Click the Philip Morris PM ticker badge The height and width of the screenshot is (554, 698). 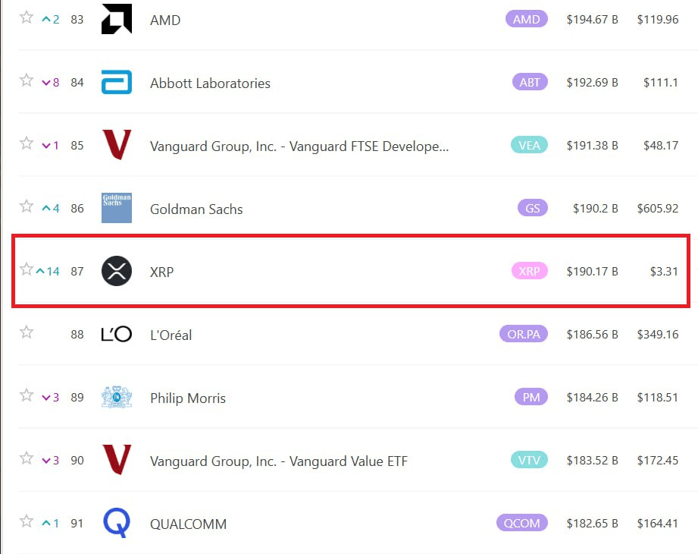click(531, 397)
